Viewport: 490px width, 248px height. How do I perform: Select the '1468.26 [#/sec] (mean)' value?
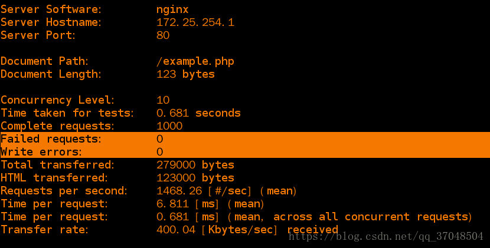coord(227,191)
